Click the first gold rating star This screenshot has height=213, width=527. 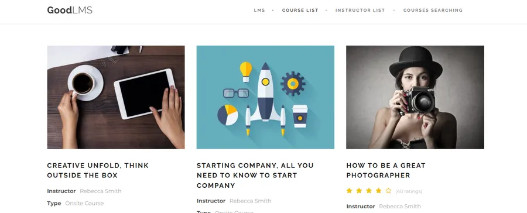(349, 191)
